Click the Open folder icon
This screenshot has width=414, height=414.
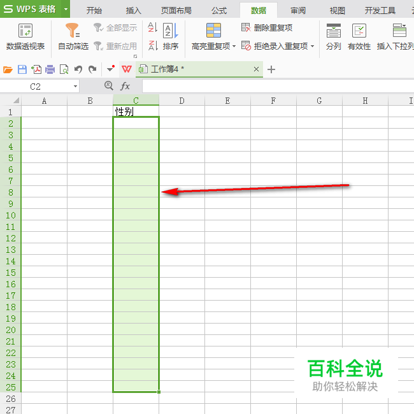click(8, 69)
